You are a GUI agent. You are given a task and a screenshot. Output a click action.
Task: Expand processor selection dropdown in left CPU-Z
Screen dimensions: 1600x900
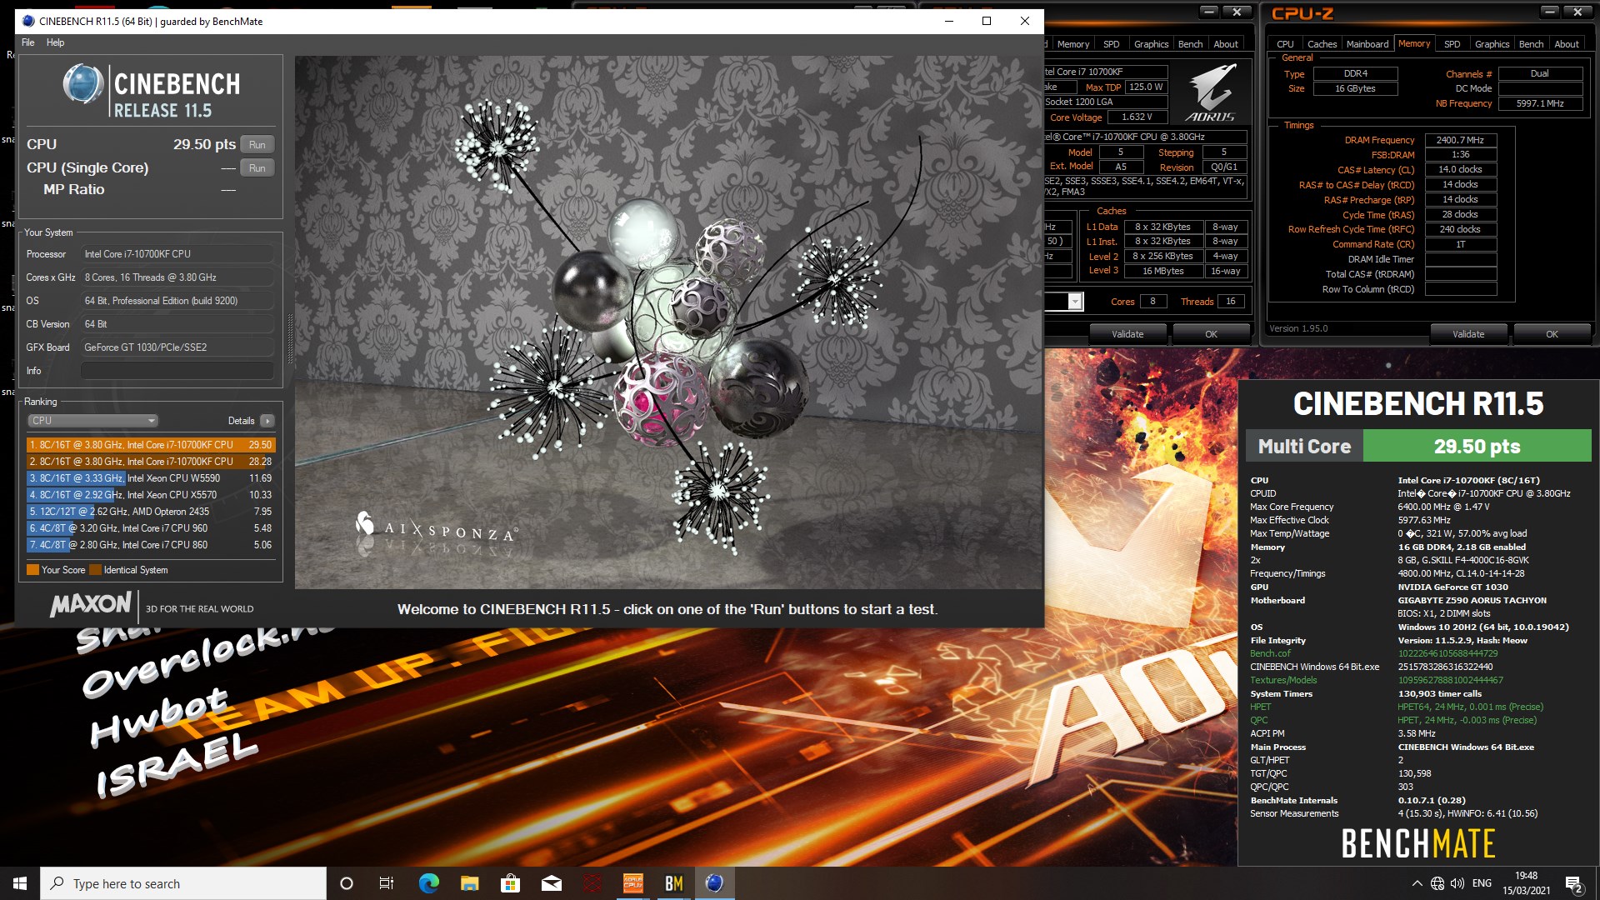click(x=1075, y=302)
